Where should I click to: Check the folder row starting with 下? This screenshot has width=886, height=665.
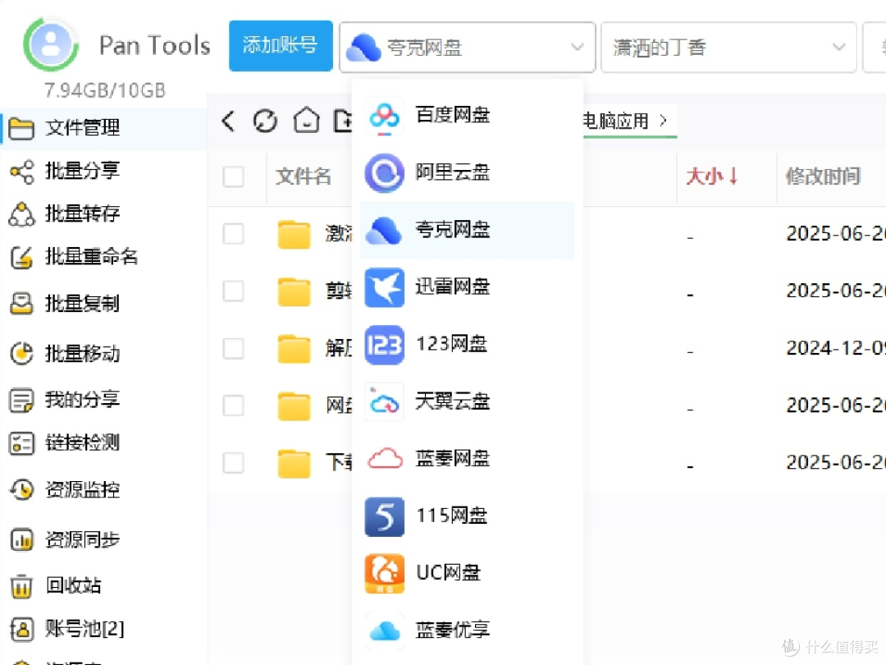click(233, 463)
